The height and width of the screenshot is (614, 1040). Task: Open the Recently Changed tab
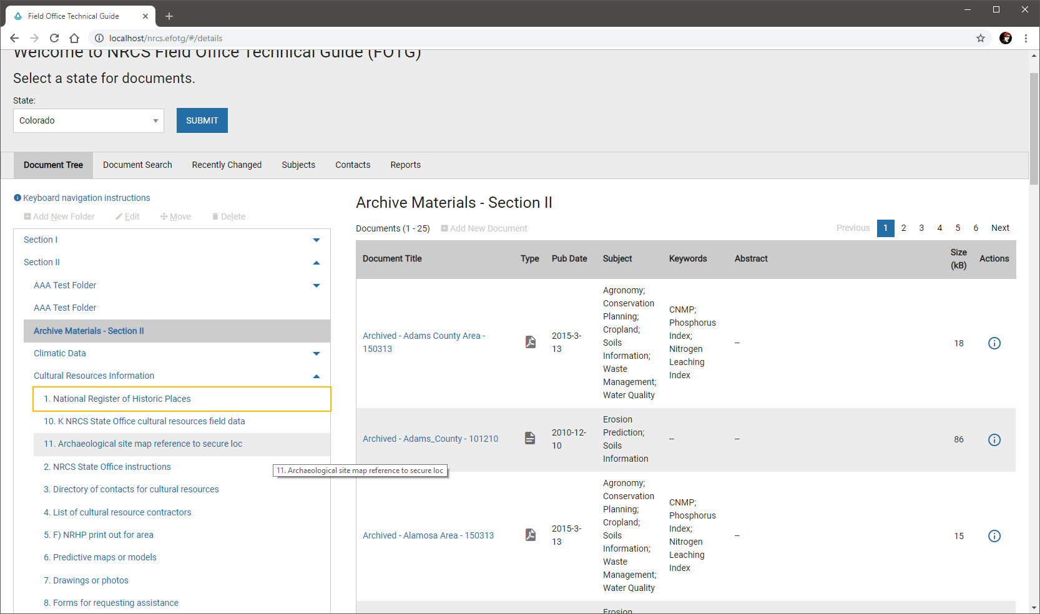coord(227,165)
